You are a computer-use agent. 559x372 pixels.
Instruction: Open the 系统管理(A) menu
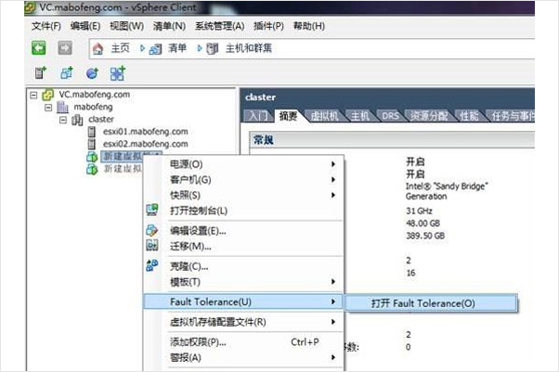click(x=219, y=26)
